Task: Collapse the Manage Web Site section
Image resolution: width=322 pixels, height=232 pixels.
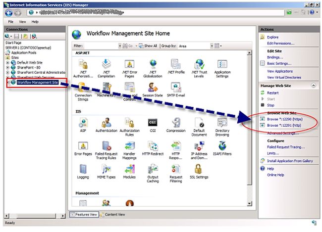Action: coord(314,86)
